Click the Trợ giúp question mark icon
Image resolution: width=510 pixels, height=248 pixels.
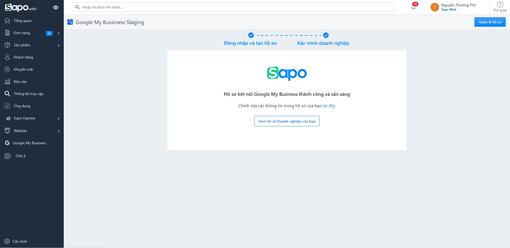click(x=500, y=4)
